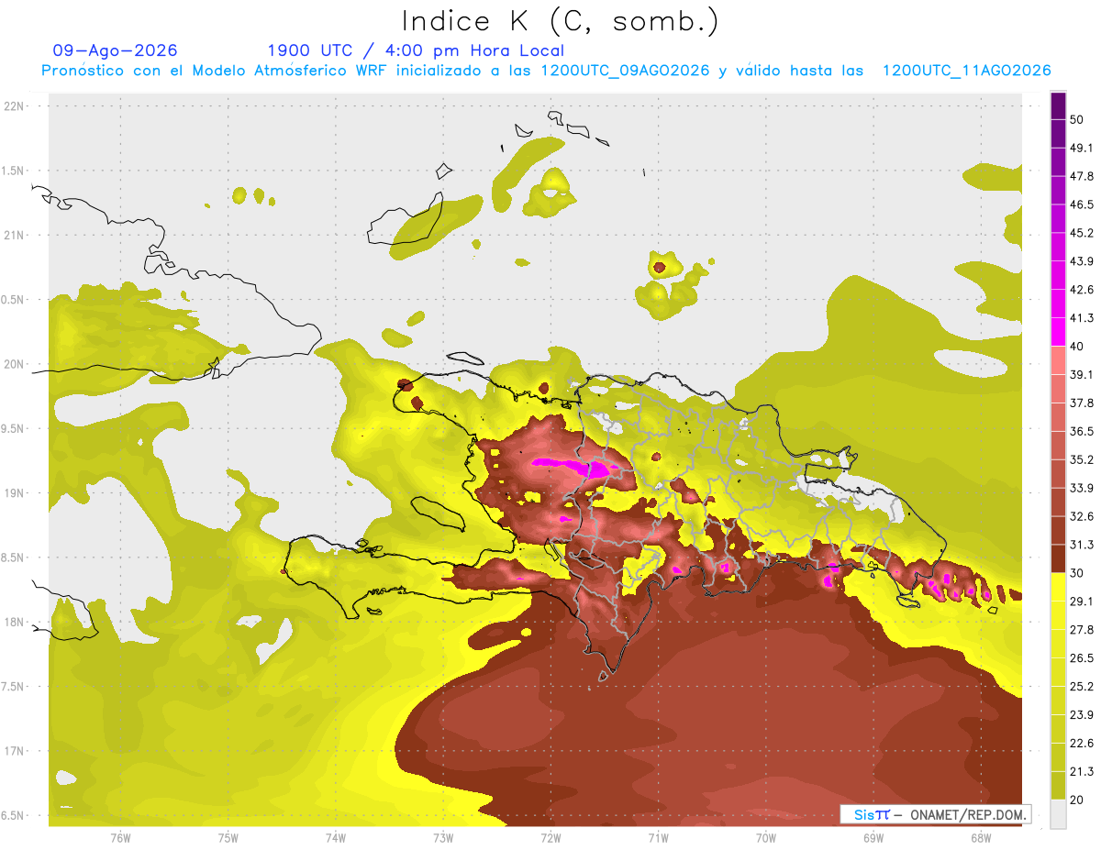Click colorbar value "41.3"
The width and height of the screenshot is (1101, 850).
point(1082,318)
